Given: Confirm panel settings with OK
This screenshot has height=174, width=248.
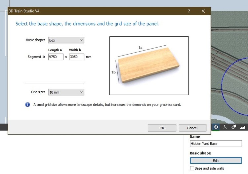Looking at the screenshot, I should [x=162, y=128].
